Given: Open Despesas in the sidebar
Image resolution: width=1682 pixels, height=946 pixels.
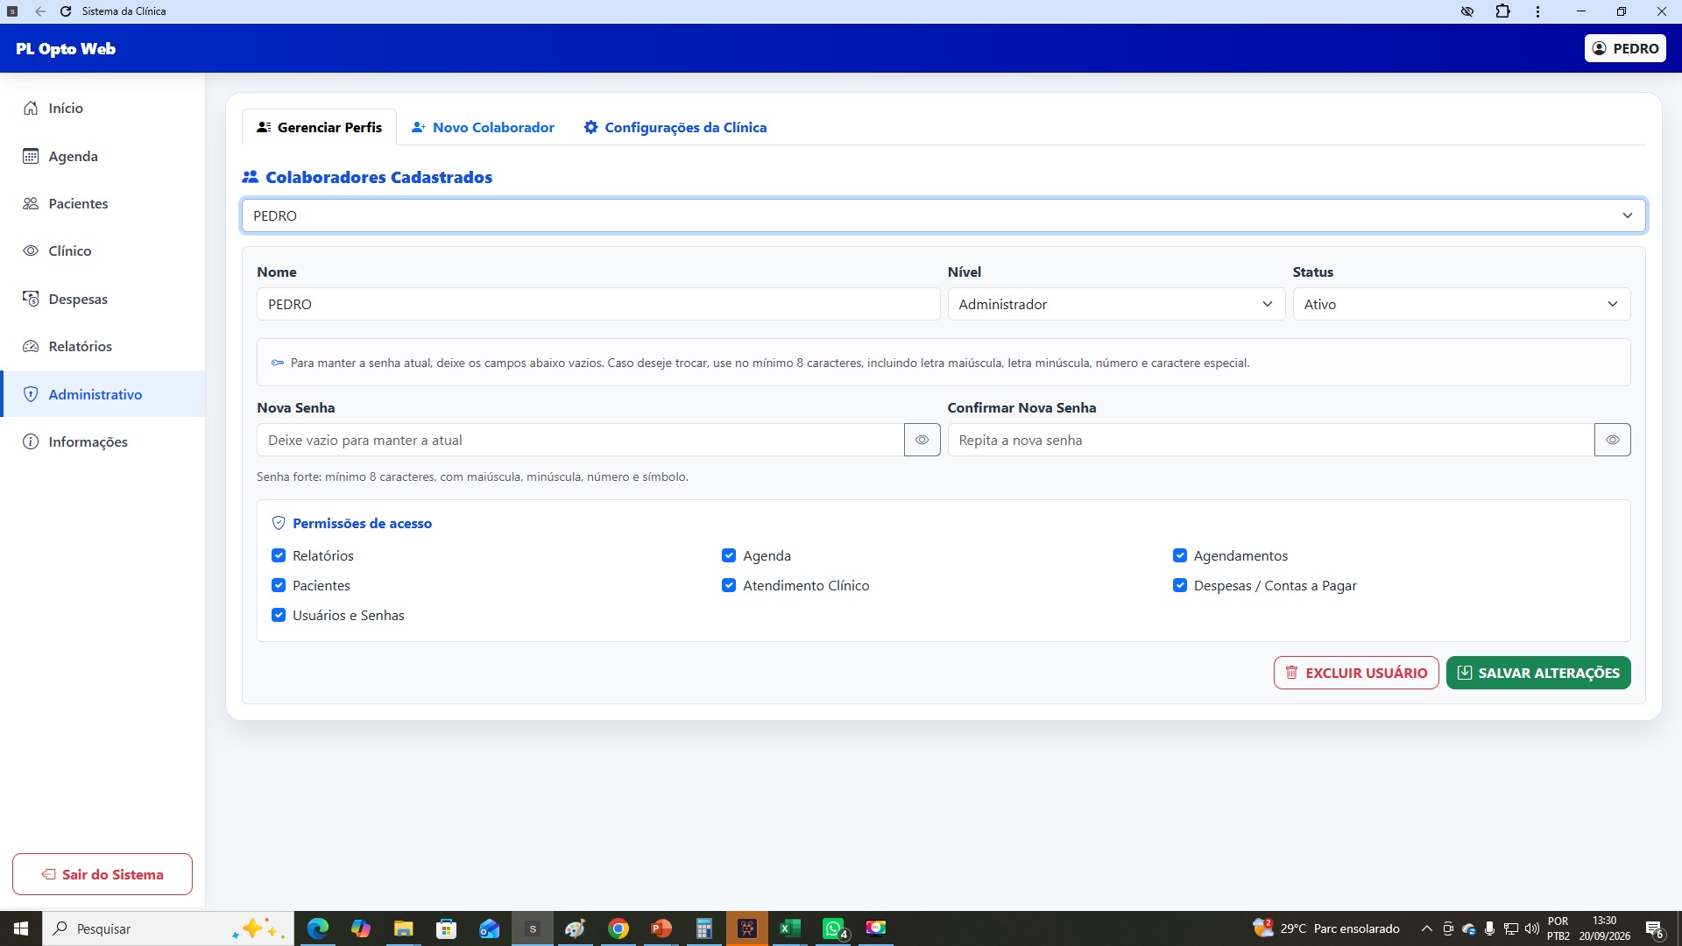Looking at the screenshot, I should click(x=102, y=299).
